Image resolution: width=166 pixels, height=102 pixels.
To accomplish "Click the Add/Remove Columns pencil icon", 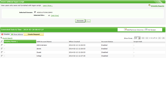I will (125, 29).
